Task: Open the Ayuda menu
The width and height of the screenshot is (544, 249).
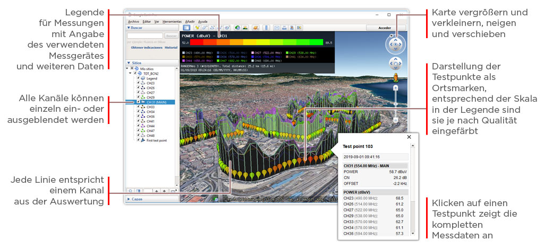Action: (x=202, y=21)
